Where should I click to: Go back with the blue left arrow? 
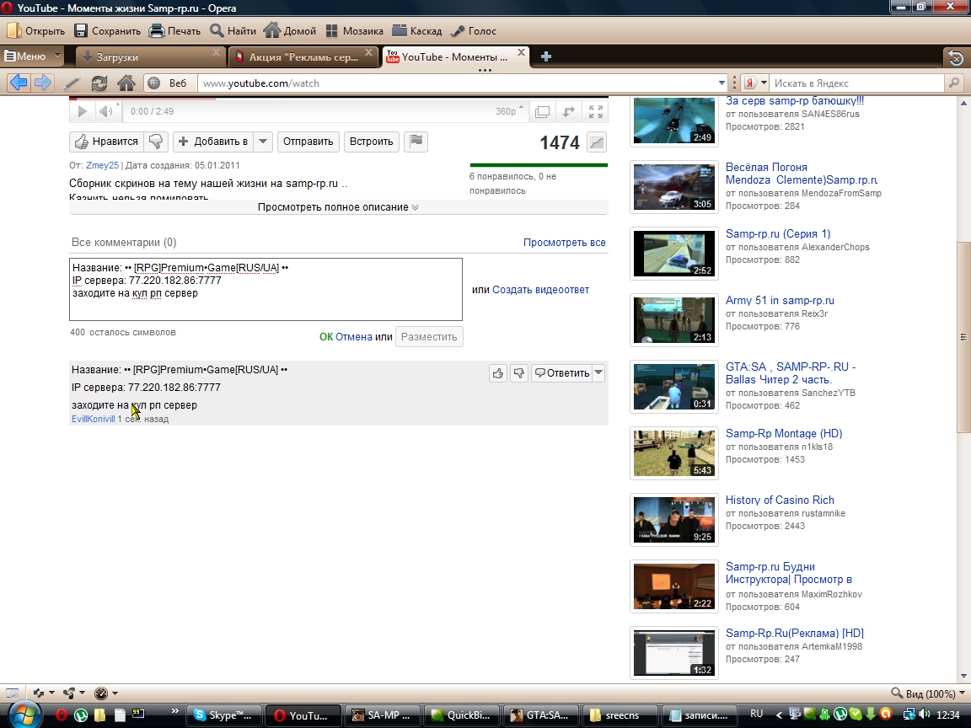19,83
